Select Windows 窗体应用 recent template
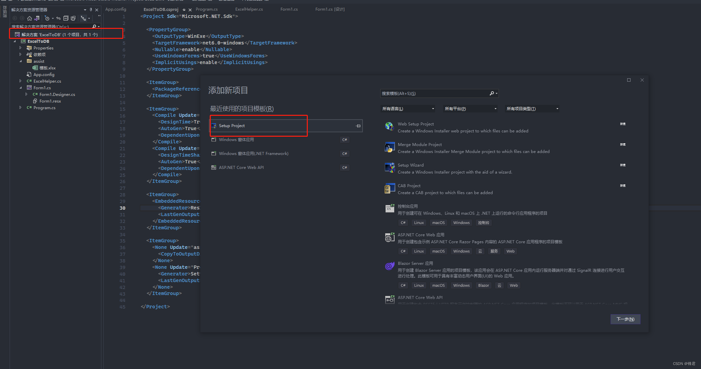The image size is (701, 369). tap(281, 140)
